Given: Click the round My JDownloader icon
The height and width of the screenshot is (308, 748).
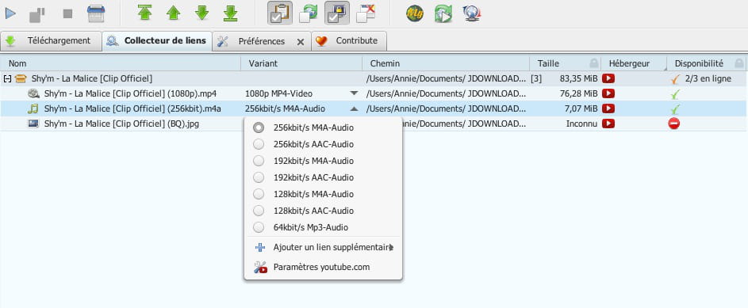Looking at the screenshot, I should (415, 13).
